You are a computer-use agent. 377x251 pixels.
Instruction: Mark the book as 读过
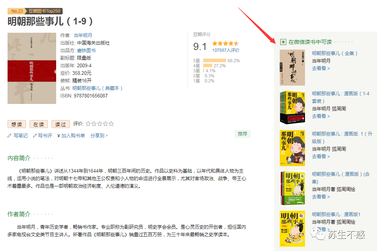[60, 124]
